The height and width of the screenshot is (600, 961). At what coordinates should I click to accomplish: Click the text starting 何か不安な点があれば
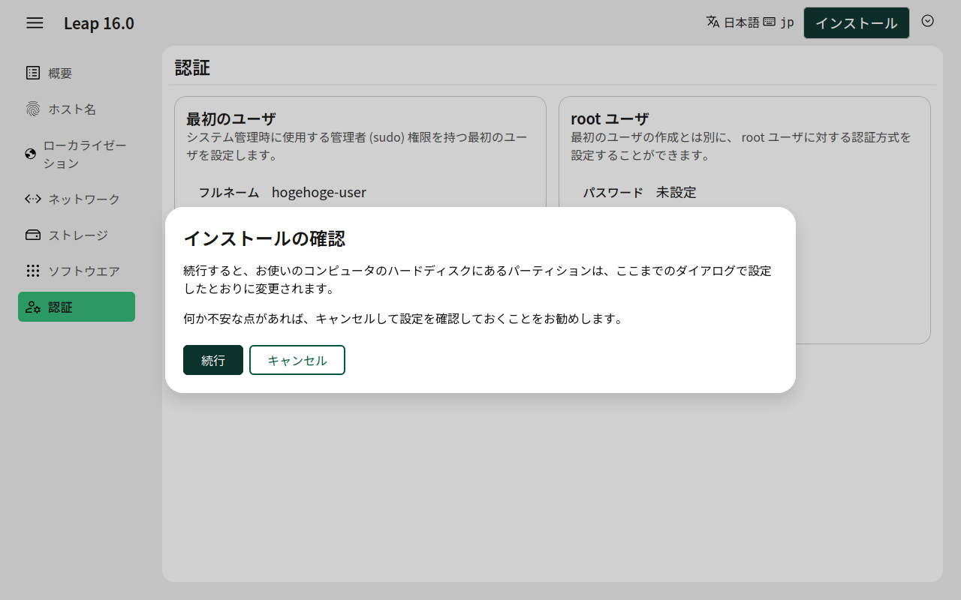[404, 319]
